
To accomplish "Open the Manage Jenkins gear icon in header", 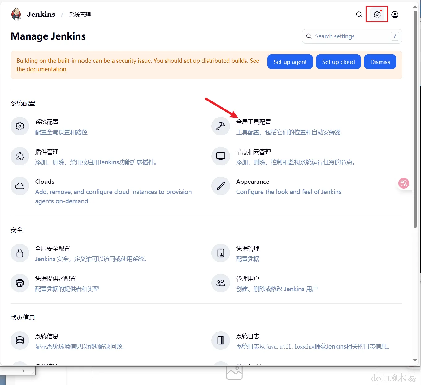I will [x=377, y=15].
